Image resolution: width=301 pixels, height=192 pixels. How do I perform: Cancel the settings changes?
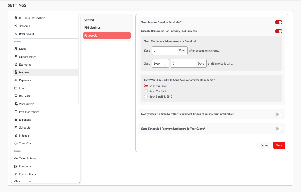pos(264,145)
